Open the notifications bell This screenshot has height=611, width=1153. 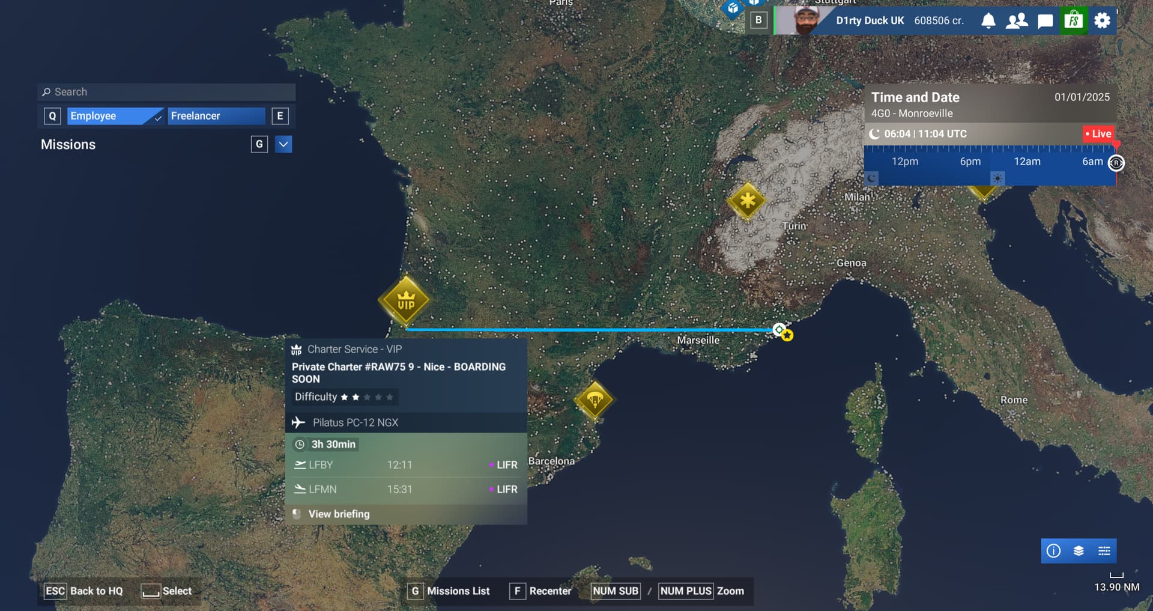(x=988, y=21)
